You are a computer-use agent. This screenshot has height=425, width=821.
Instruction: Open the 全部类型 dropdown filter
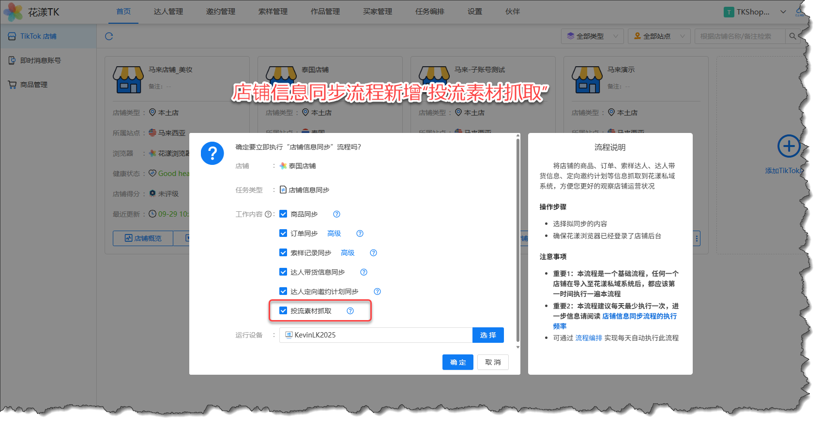592,36
